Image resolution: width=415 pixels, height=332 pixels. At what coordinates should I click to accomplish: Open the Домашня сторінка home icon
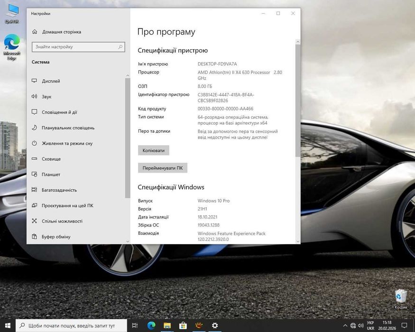click(35, 32)
